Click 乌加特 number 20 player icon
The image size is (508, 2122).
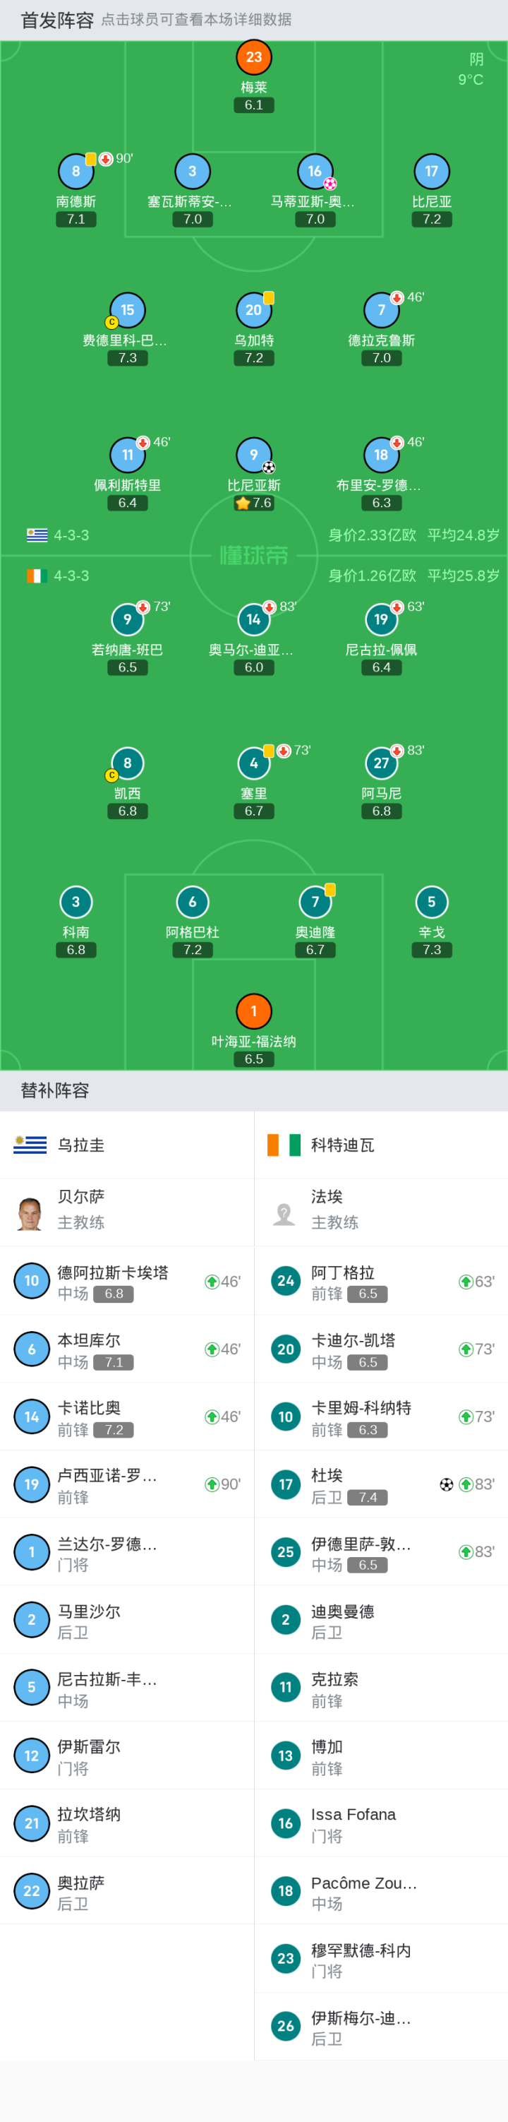[253, 311]
